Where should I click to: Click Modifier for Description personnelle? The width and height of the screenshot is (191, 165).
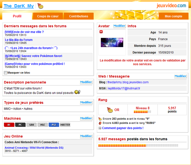(x=86, y=82)
